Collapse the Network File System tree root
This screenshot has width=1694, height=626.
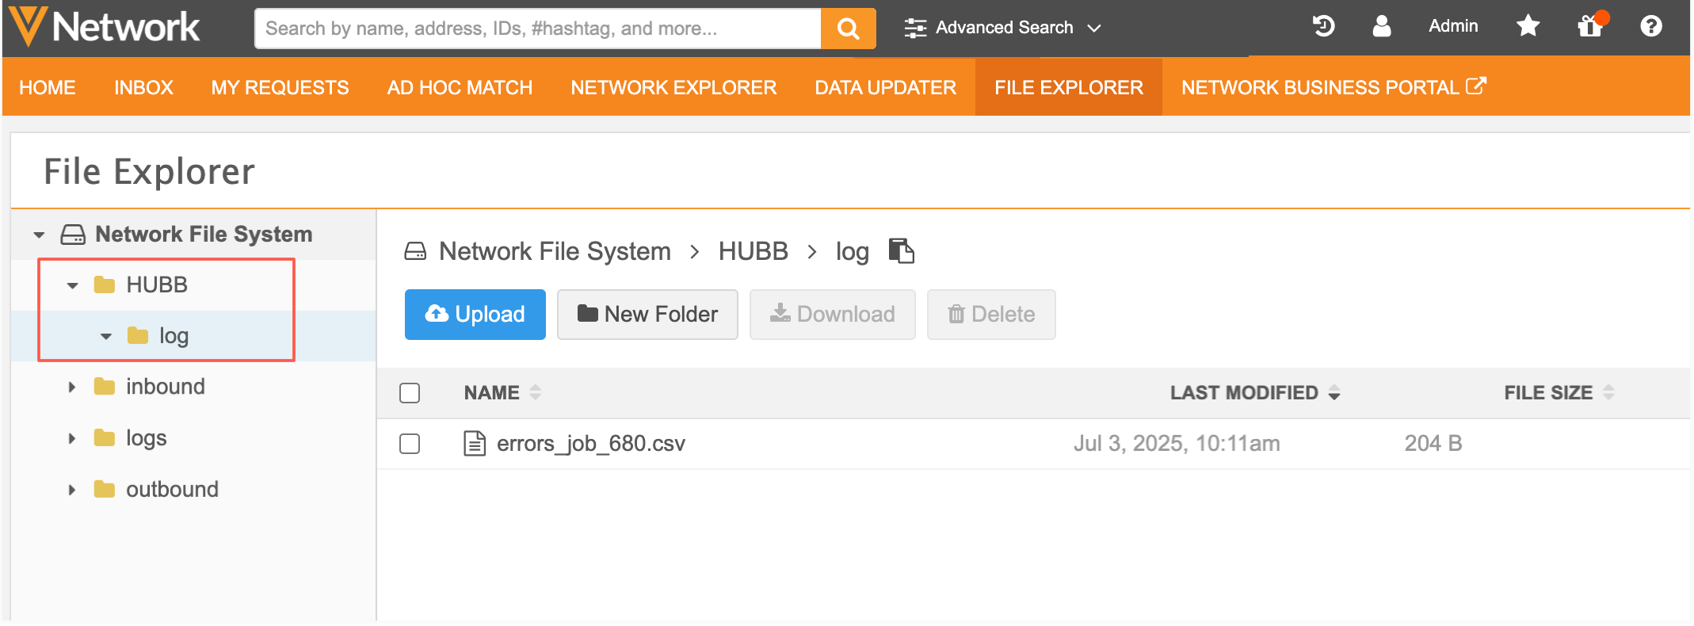[39, 235]
